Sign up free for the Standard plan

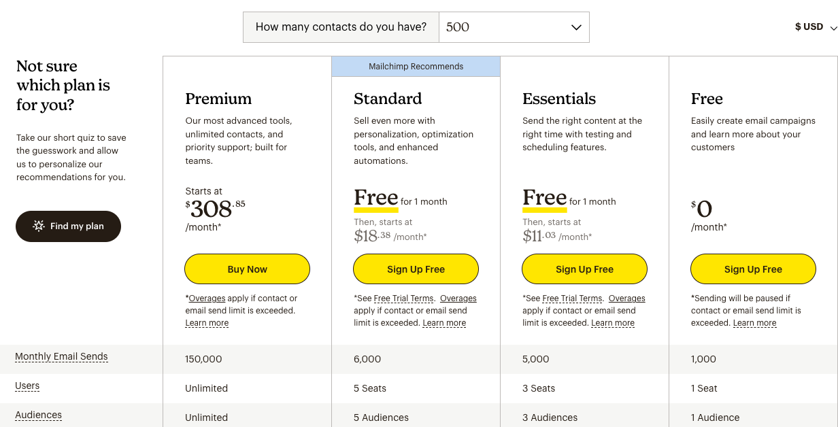(x=416, y=269)
